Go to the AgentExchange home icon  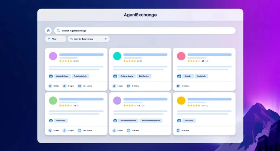(x=48, y=31)
